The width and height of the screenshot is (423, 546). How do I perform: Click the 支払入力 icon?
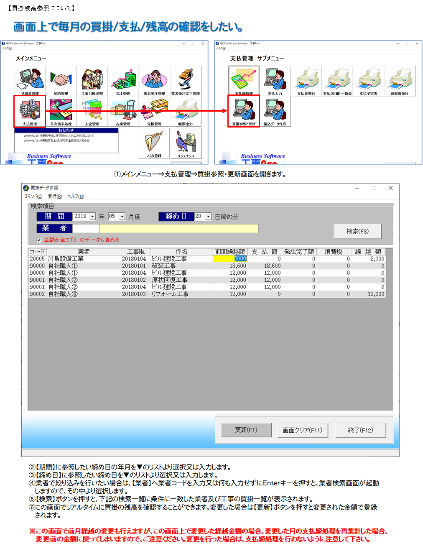coord(275,80)
